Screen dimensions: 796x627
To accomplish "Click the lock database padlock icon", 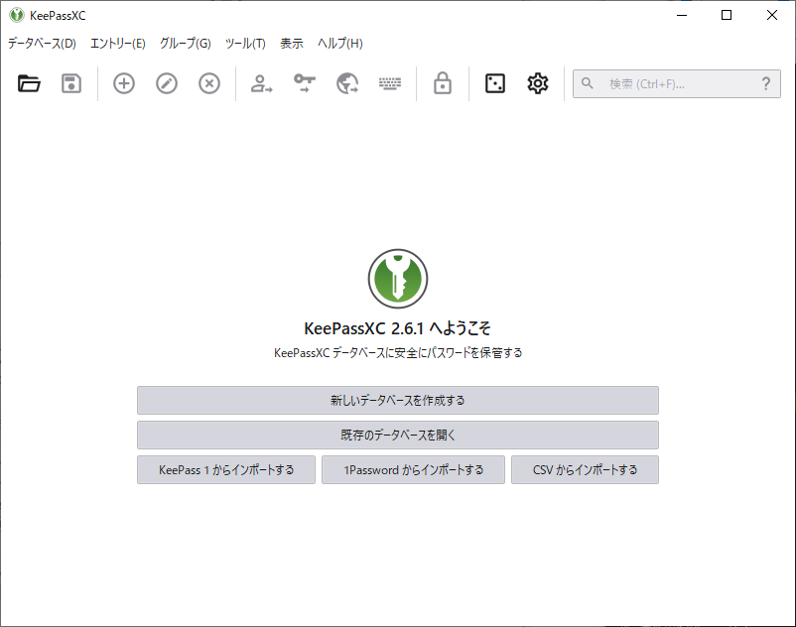I will pos(443,83).
